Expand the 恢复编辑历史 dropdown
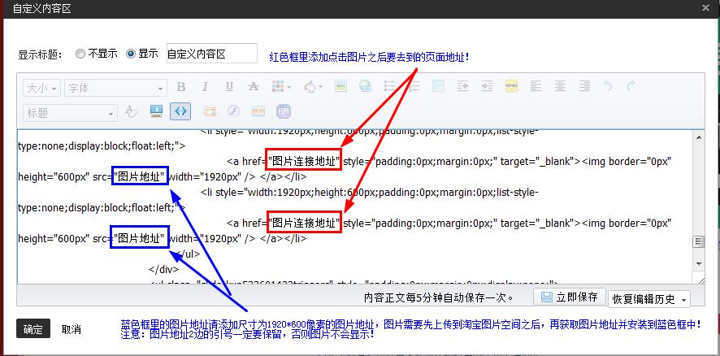Screen dimensions: 720x356 [x=648, y=298]
